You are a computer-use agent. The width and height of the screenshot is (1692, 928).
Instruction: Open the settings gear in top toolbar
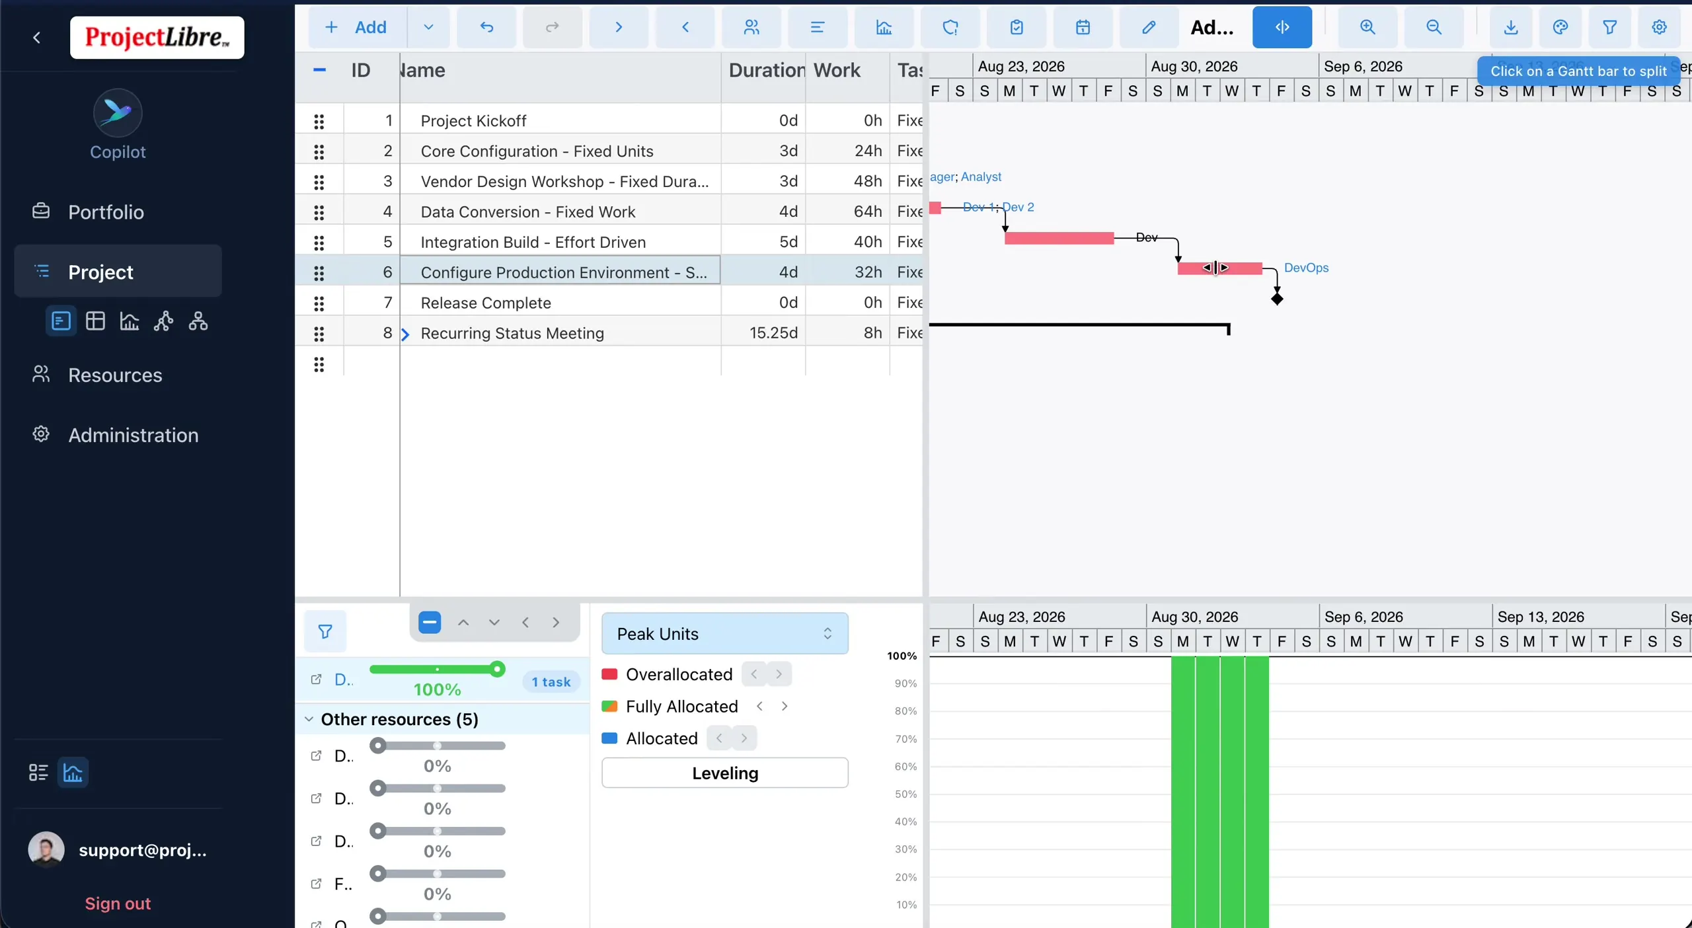tap(1660, 27)
